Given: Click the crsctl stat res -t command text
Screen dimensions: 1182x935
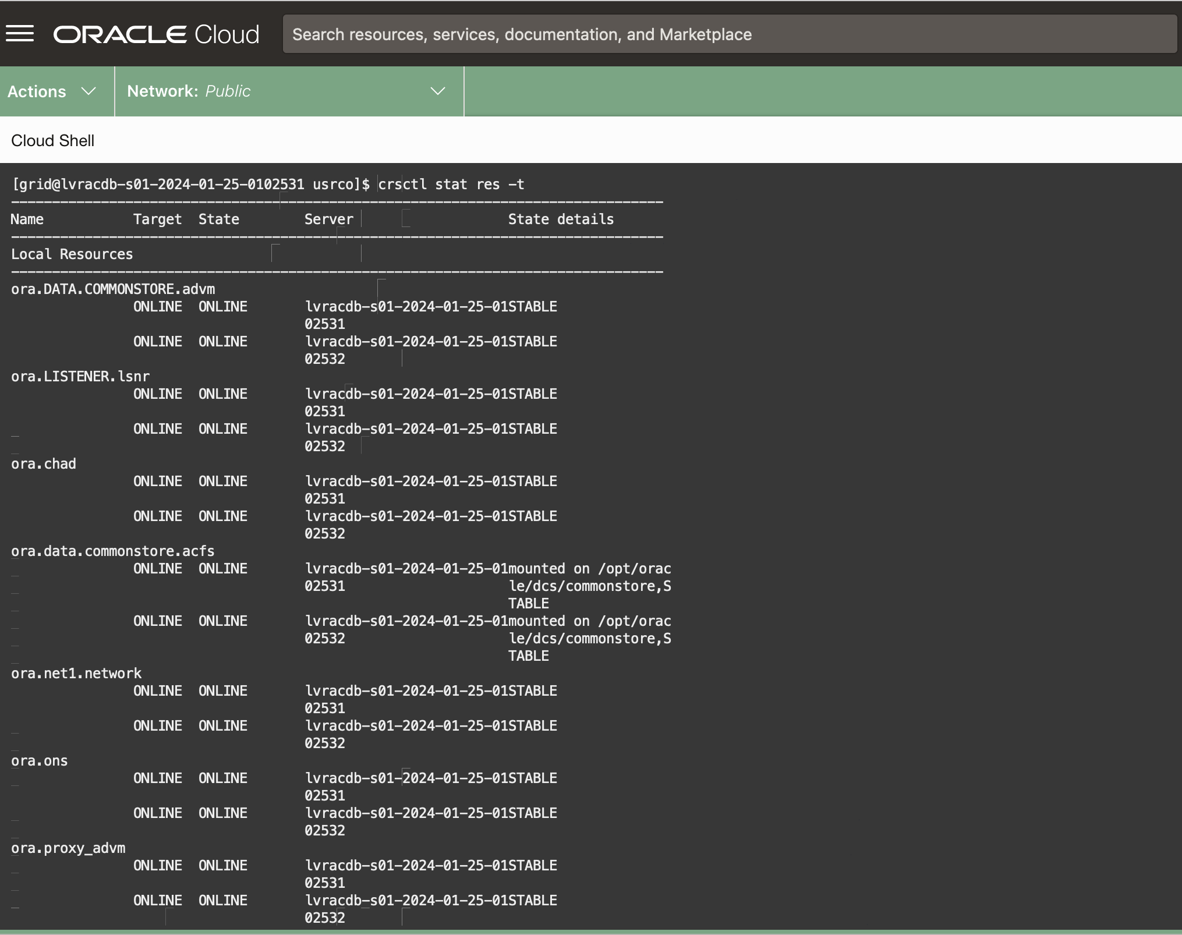Looking at the screenshot, I should tap(451, 185).
